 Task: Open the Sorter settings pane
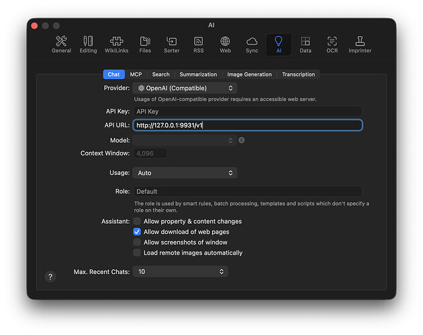click(x=172, y=45)
